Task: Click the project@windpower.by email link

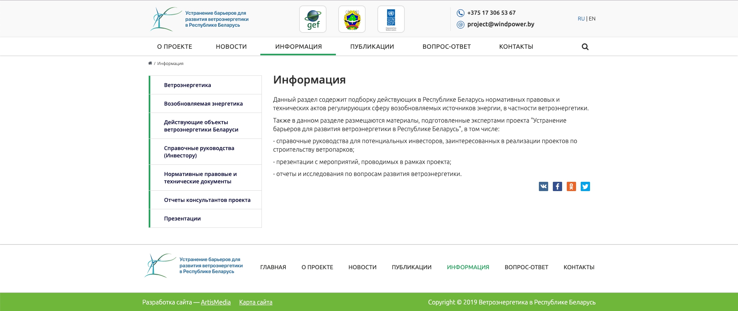Action: coord(501,24)
